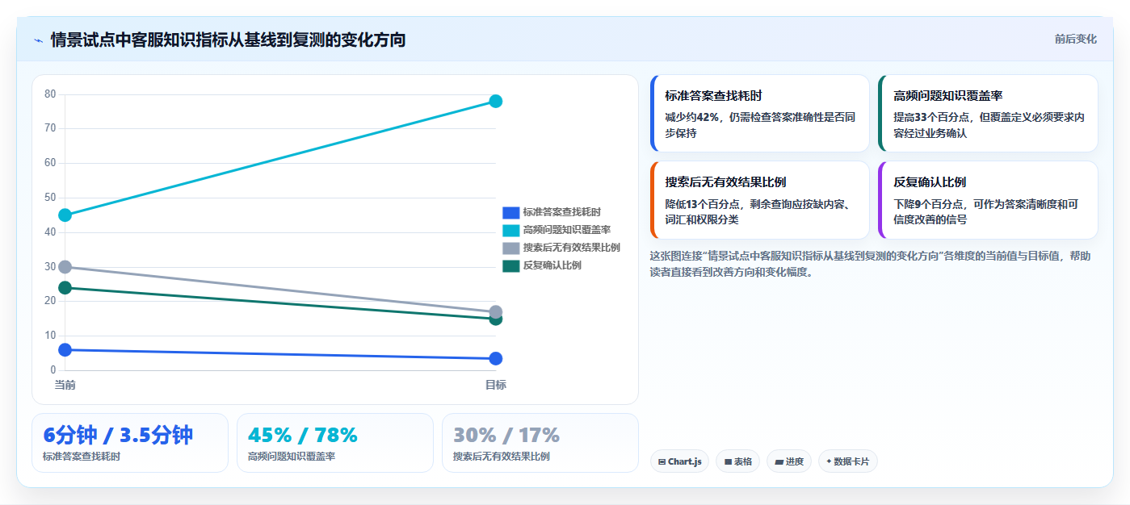Toggle the 反复确认比例 legend swatch
Viewport: 1130px width, 505px height.
[x=510, y=265]
